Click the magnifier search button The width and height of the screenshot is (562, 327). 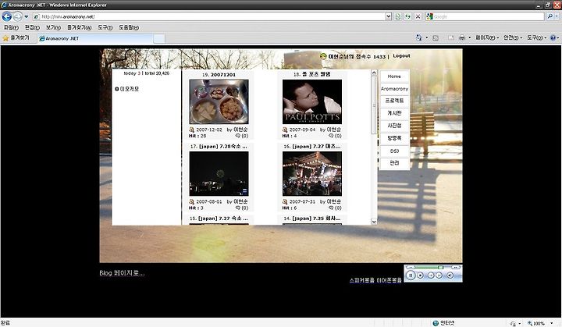(550, 16)
